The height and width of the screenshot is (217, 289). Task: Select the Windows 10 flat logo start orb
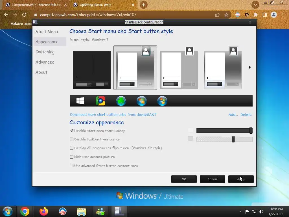coord(80,101)
